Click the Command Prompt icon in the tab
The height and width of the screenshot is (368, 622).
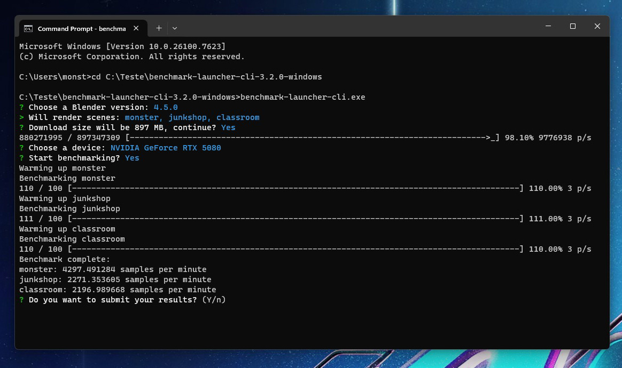click(x=28, y=28)
